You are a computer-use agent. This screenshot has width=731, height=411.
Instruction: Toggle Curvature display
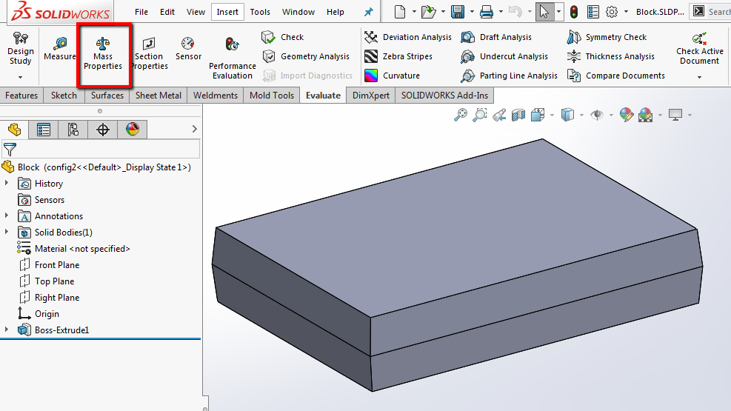point(392,76)
